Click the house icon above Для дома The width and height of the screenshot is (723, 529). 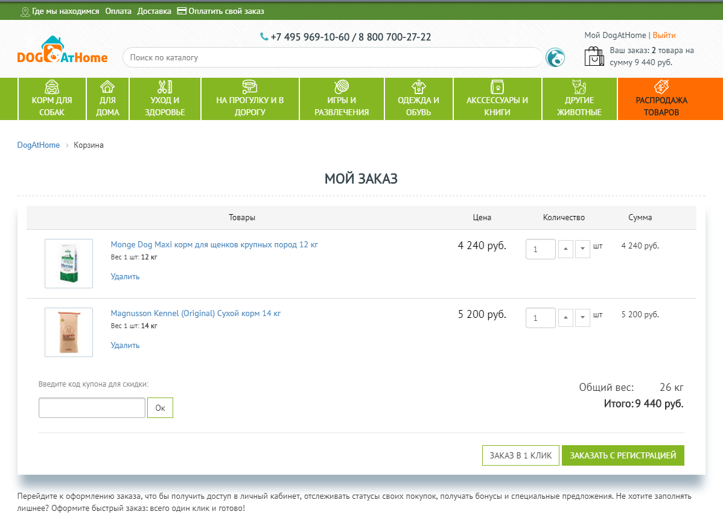pyautogui.click(x=107, y=87)
